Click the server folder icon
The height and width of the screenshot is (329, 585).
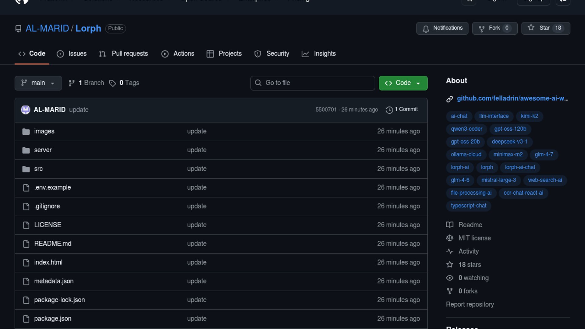[x=26, y=150]
